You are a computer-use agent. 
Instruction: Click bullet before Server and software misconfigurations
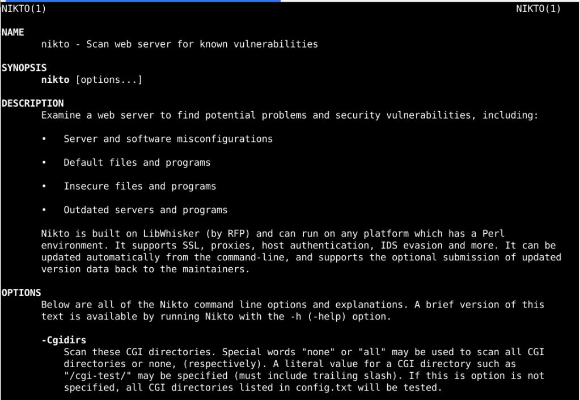coord(44,139)
